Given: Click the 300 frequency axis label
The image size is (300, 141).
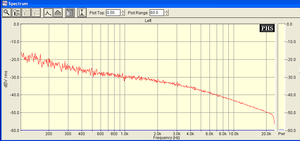Looking at the screenshot, I should pyautogui.click(x=68, y=134).
